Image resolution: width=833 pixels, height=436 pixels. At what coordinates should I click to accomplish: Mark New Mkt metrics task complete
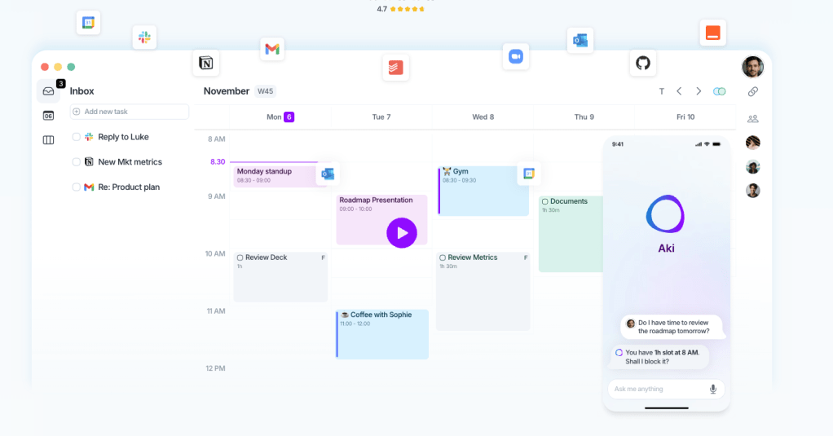77,162
